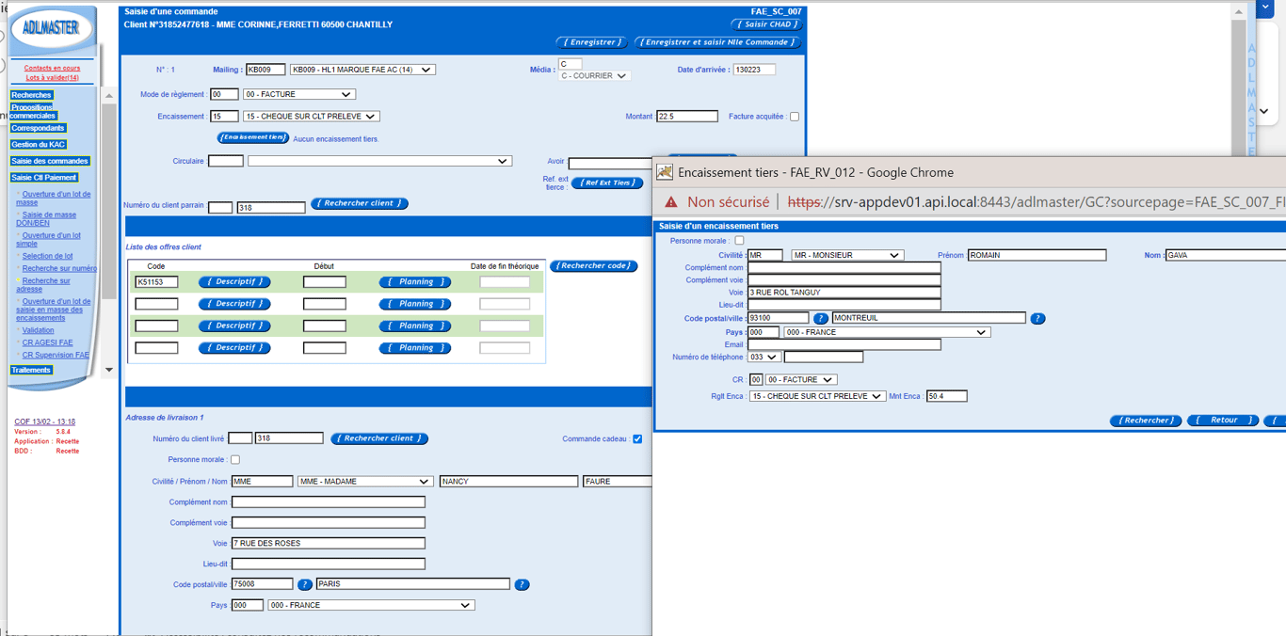Open popup Pays 000 - FRANCE dropdown
The image size is (1286, 636).
(x=887, y=332)
